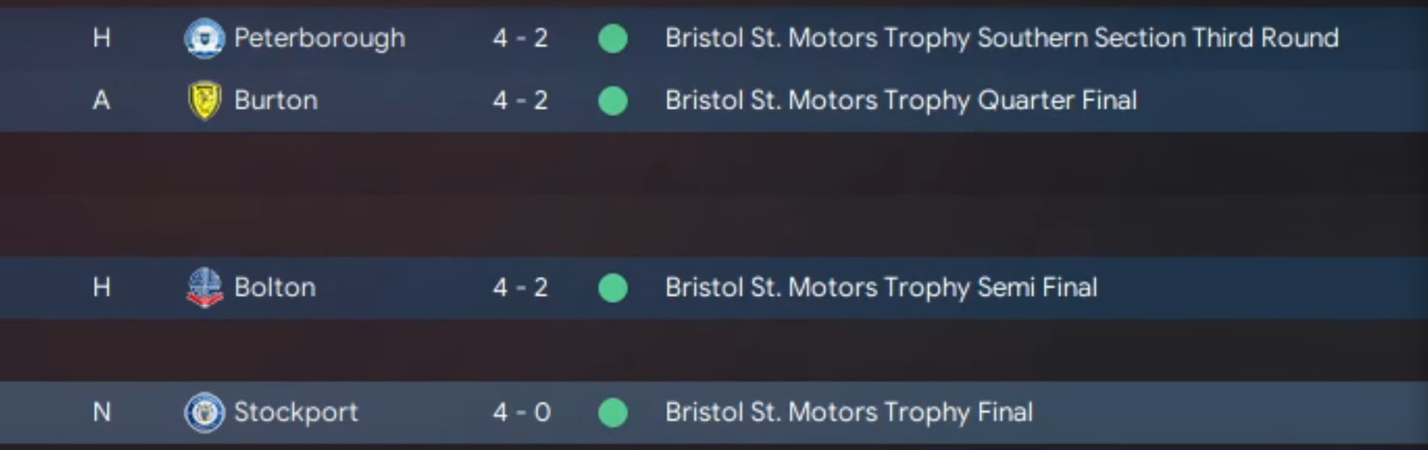Screen dimensions: 1428x450
Task: Open the Burton team name link
Action: pos(275,100)
